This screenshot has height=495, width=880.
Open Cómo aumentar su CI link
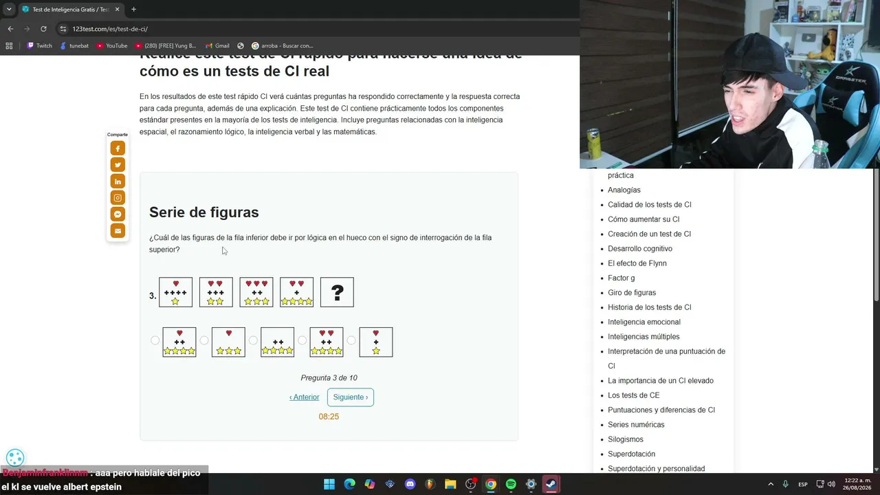[643, 219]
